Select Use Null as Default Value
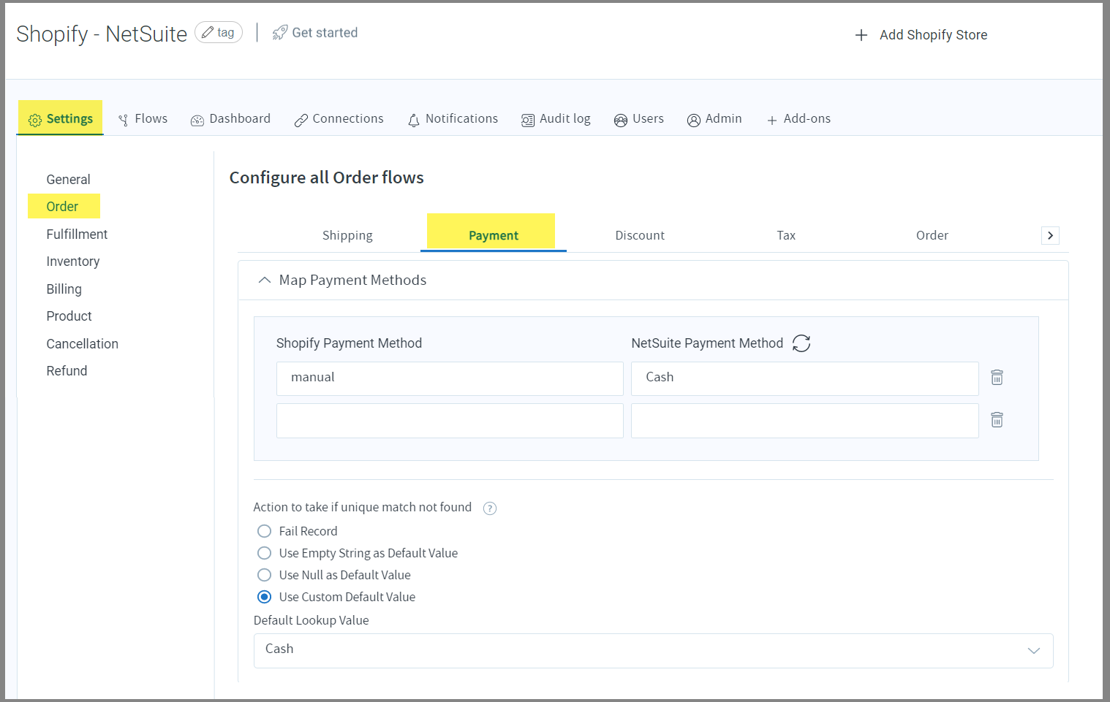This screenshot has width=1110, height=702. (264, 575)
